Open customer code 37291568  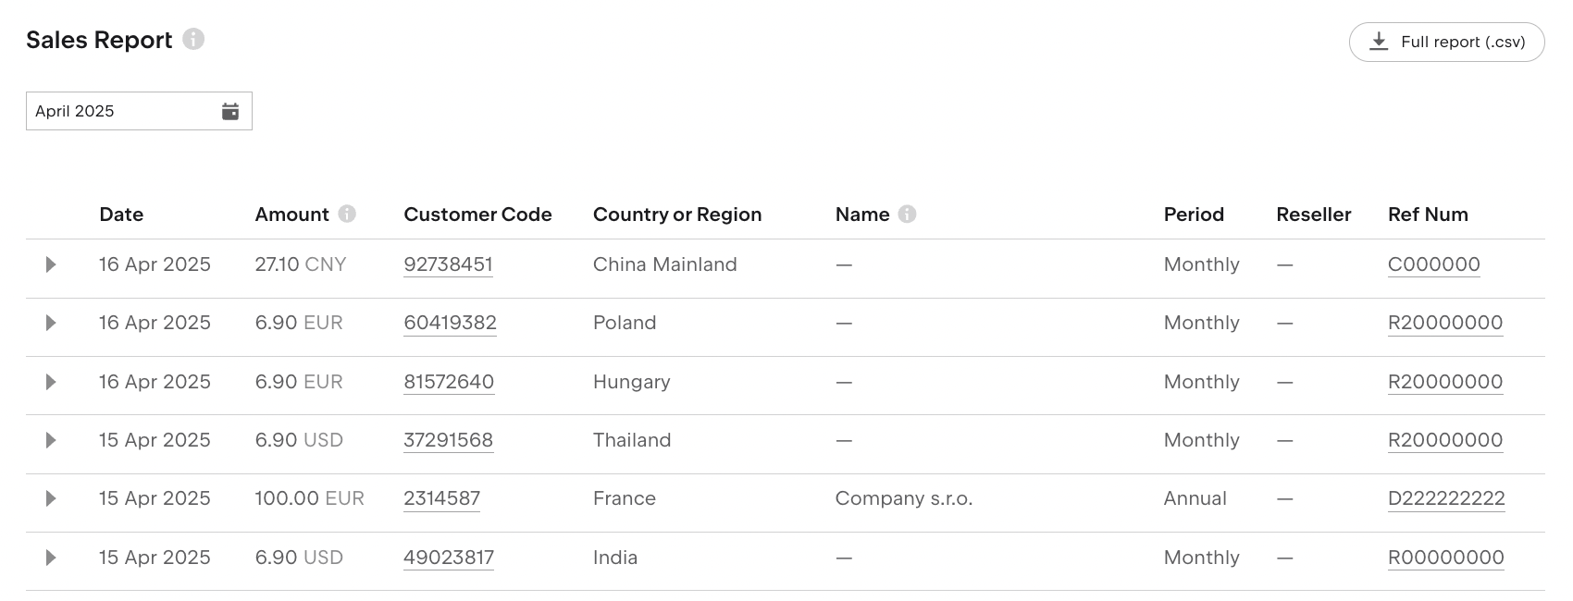[448, 440]
